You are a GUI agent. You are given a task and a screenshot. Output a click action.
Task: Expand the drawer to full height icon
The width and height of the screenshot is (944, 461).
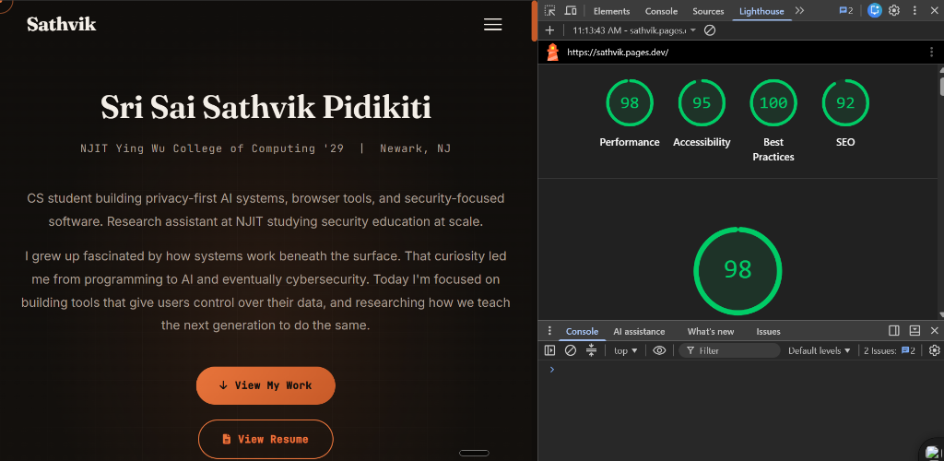(914, 331)
